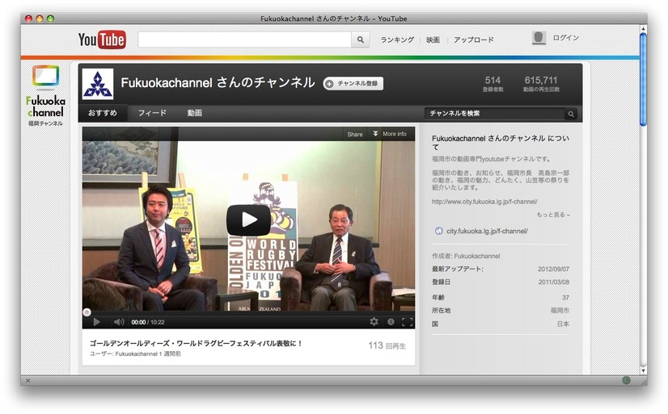Open the 映画 link
Viewport: 668px width, 414px height.
pos(433,40)
